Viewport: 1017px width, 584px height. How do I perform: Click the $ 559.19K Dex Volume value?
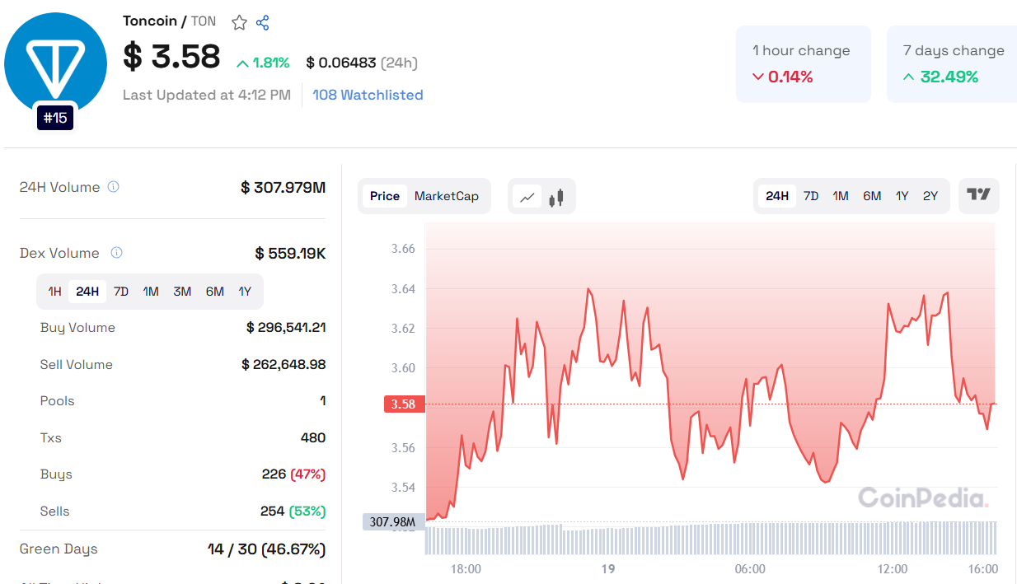coord(291,254)
